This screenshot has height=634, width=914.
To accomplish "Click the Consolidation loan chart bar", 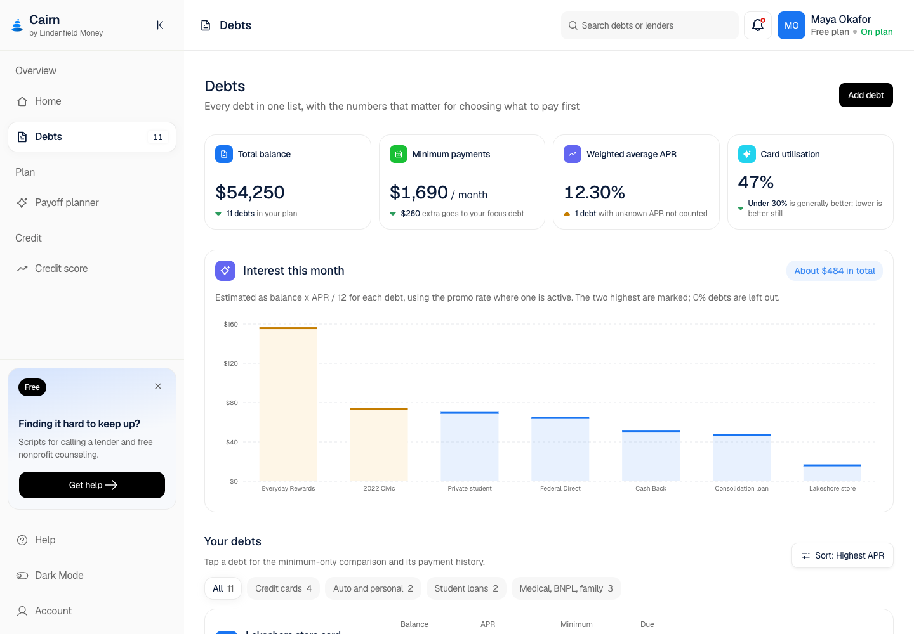I will (741, 457).
